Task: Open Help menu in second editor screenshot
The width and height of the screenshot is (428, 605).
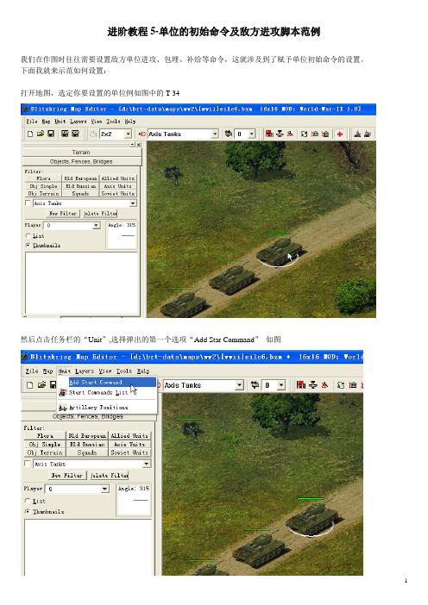Action: tap(143, 371)
